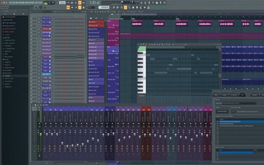
Task: Expand Recent files in browser
Action: [9, 20]
